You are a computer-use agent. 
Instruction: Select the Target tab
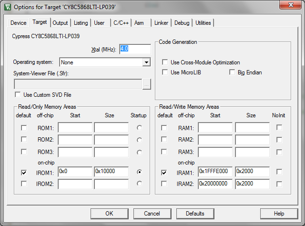pyautogui.click(x=40, y=22)
